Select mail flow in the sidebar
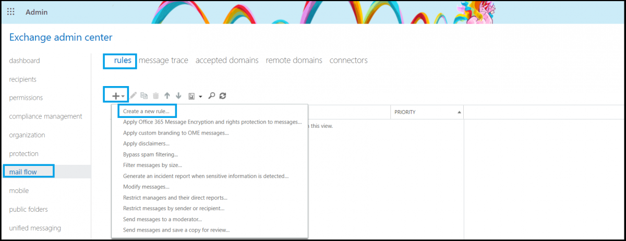Image resolution: width=626 pixels, height=241 pixels. point(23,171)
